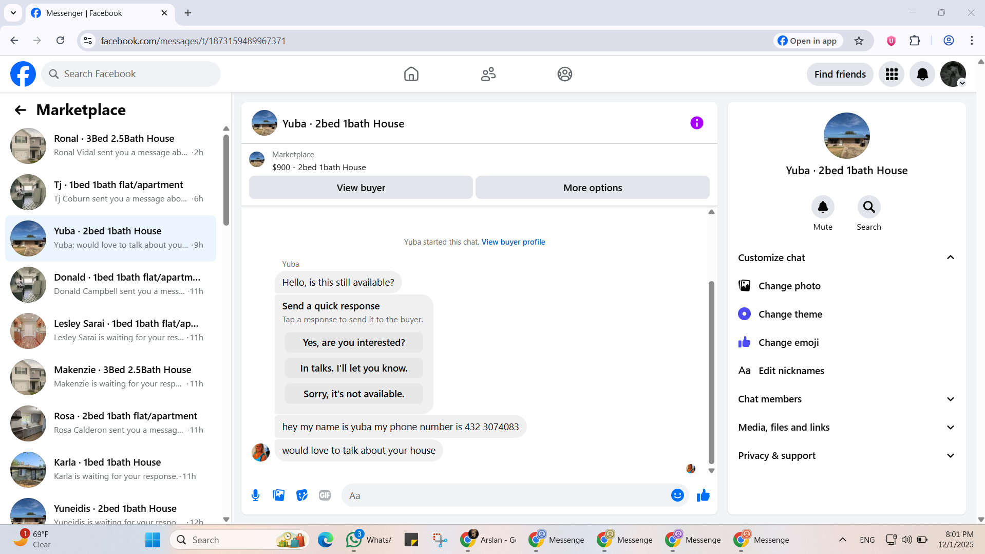Open the View buyer profile link
This screenshot has width=985, height=554.
coord(513,242)
